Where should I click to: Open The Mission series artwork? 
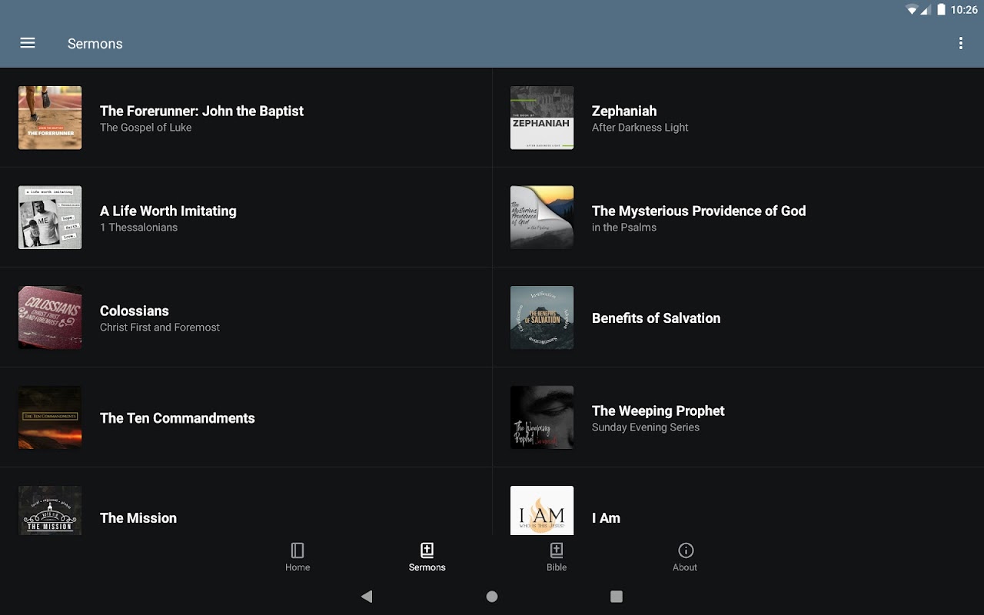(x=50, y=510)
